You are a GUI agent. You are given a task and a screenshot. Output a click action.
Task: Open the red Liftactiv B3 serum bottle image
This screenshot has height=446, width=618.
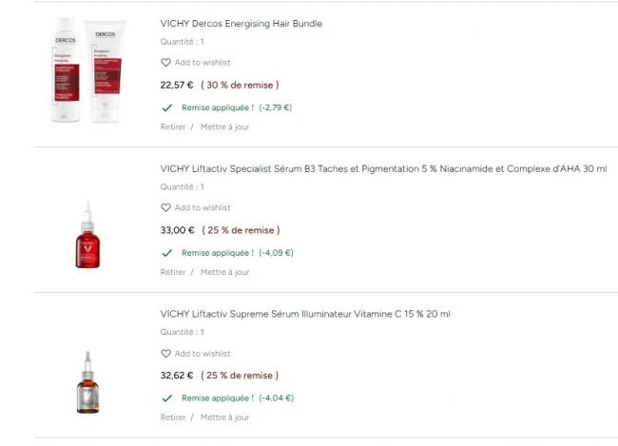click(87, 234)
